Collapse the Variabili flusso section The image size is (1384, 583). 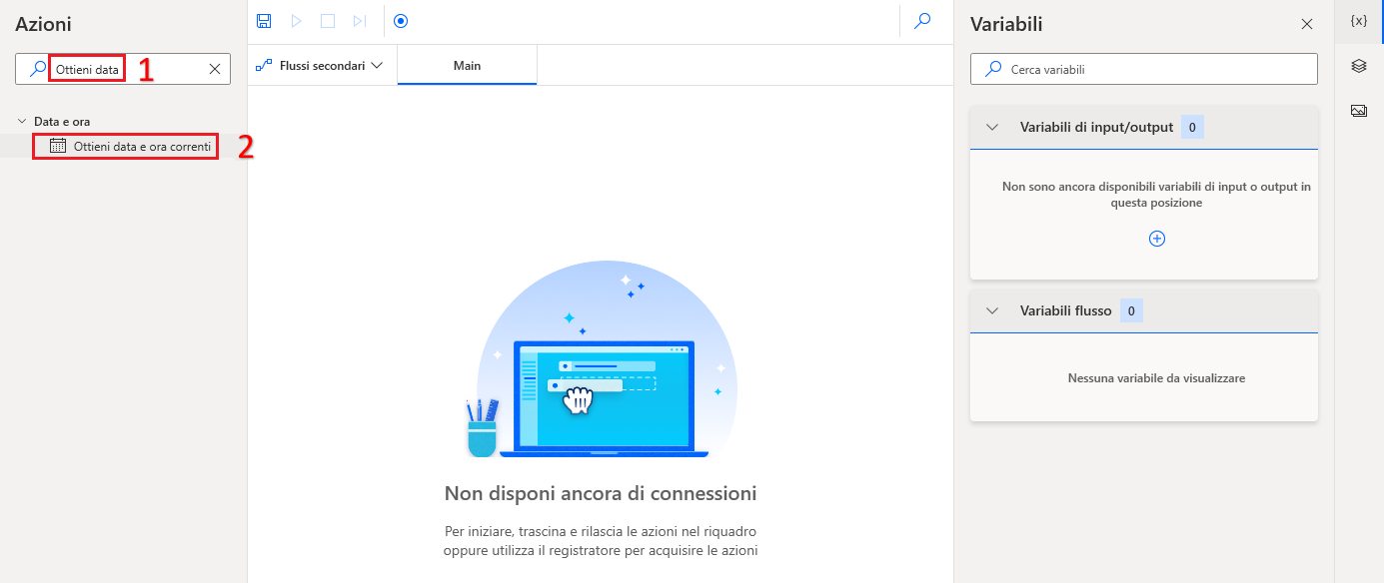(x=992, y=310)
